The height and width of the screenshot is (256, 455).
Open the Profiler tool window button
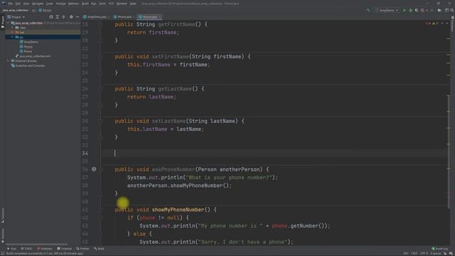(x=83, y=249)
